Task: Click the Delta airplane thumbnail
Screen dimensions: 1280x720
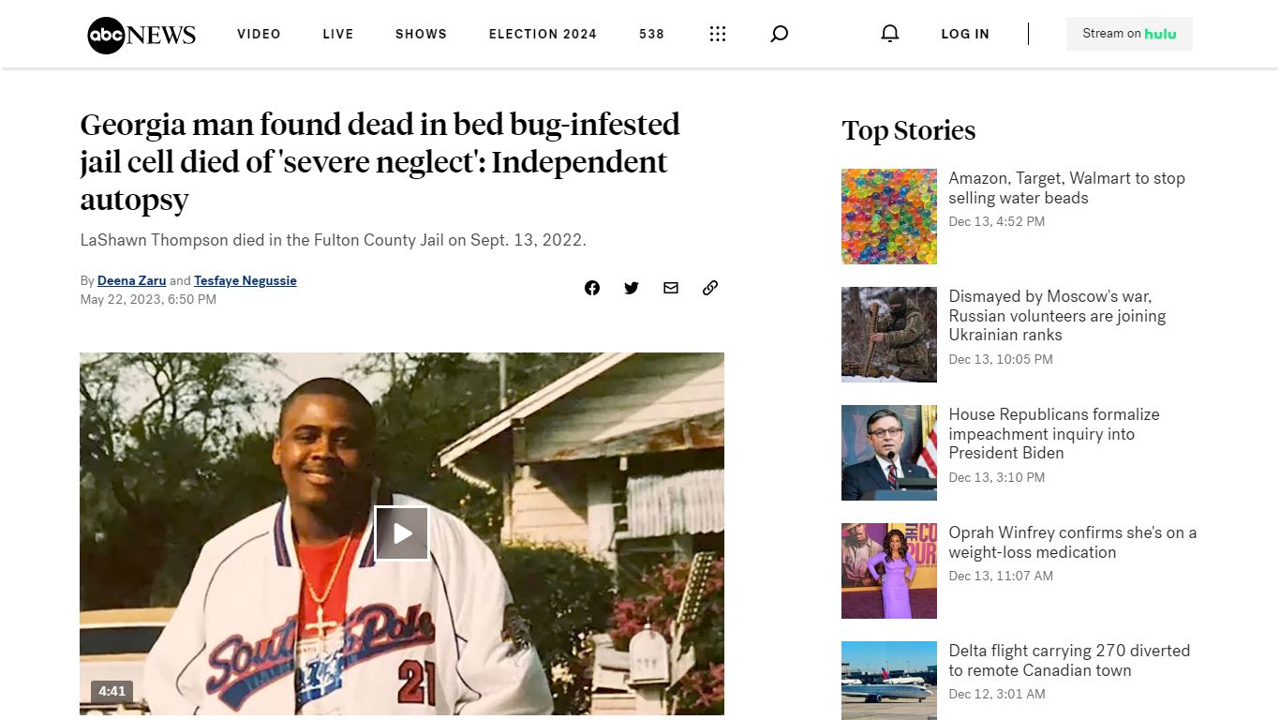Action: click(x=889, y=681)
